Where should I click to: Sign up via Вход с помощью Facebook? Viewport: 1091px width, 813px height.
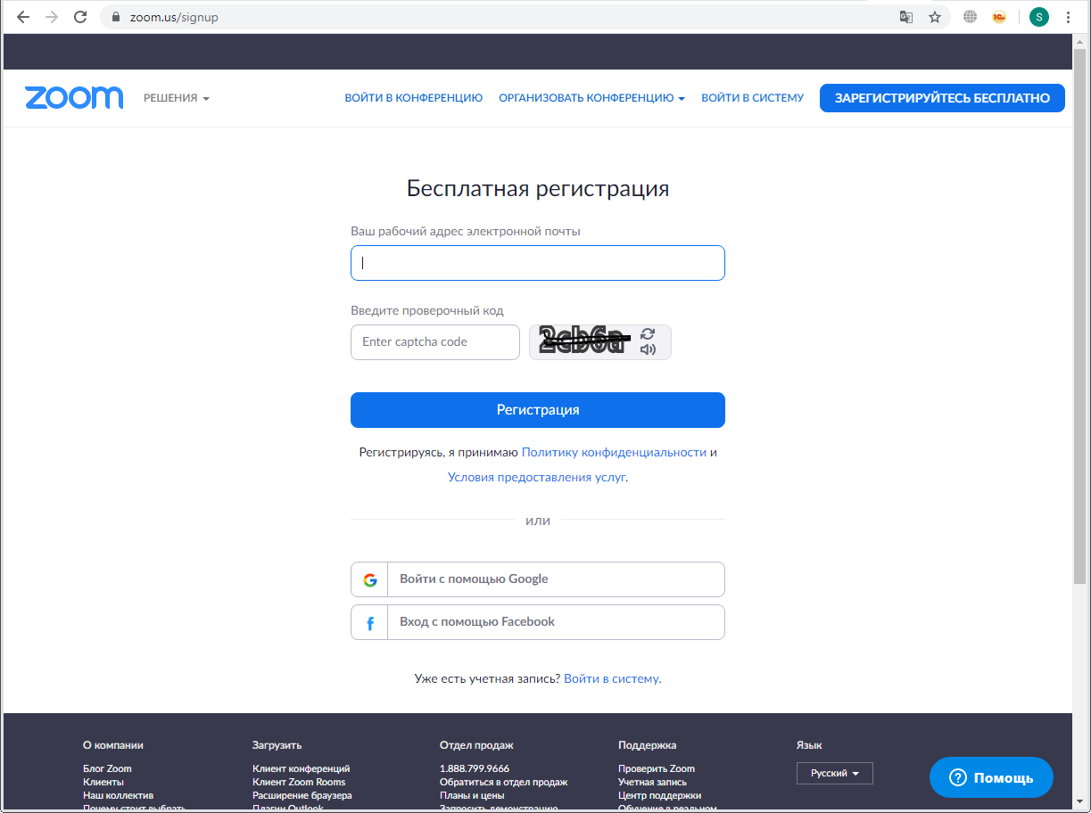[x=538, y=622]
